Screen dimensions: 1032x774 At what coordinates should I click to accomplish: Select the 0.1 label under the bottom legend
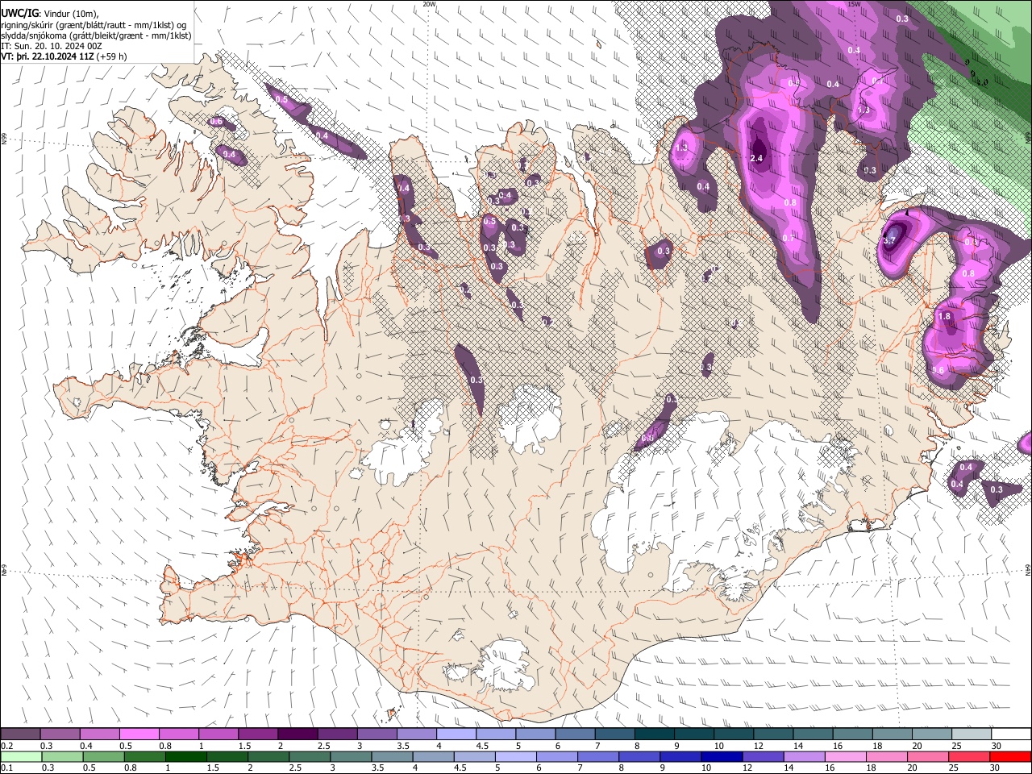pos(6,768)
